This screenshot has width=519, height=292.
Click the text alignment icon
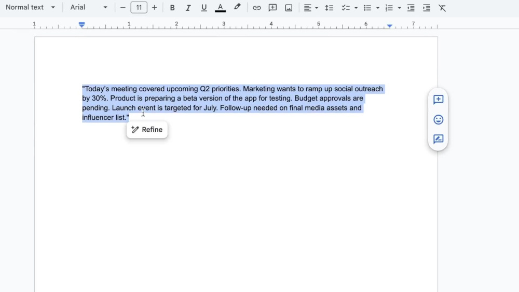point(307,8)
